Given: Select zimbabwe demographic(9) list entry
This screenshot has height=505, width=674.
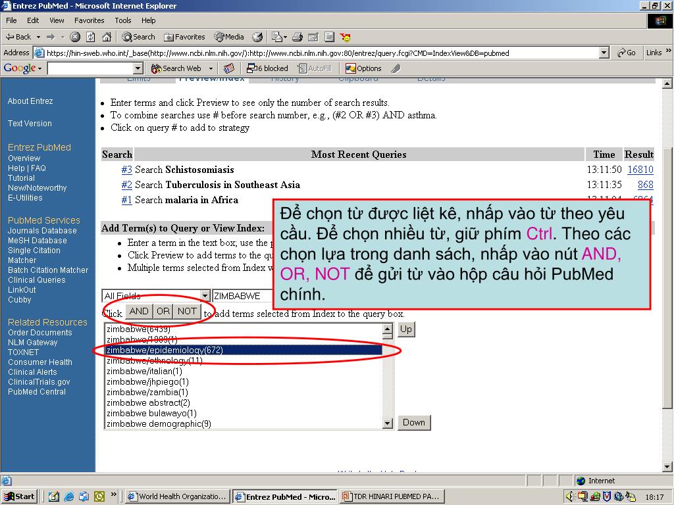Looking at the screenshot, I should click(244, 424).
